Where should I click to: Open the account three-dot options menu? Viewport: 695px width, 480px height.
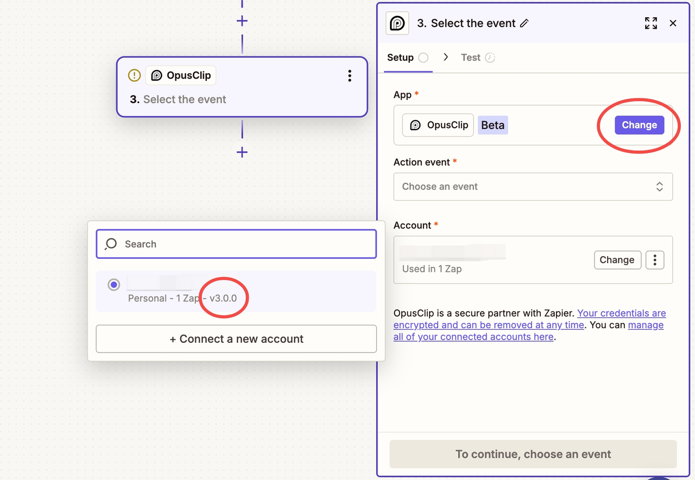click(655, 260)
